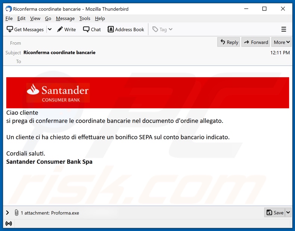Image resolution: width=295 pixels, height=231 pixels.
Task: Click the sentence about bonifico SEPA
Action: [x=118, y=137]
